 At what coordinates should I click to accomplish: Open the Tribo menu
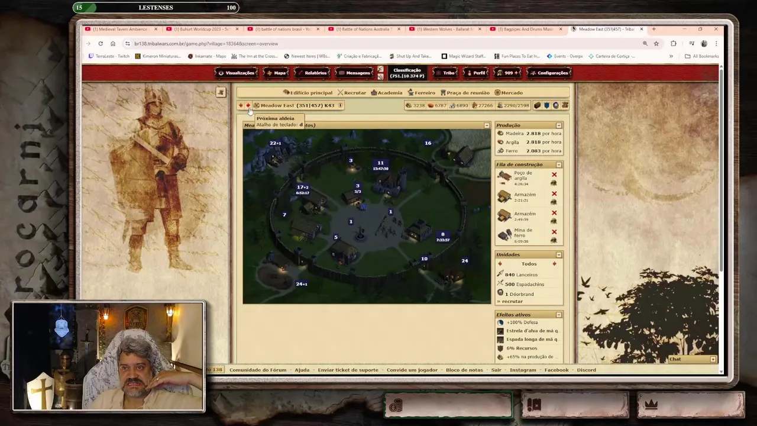(445, 73)
